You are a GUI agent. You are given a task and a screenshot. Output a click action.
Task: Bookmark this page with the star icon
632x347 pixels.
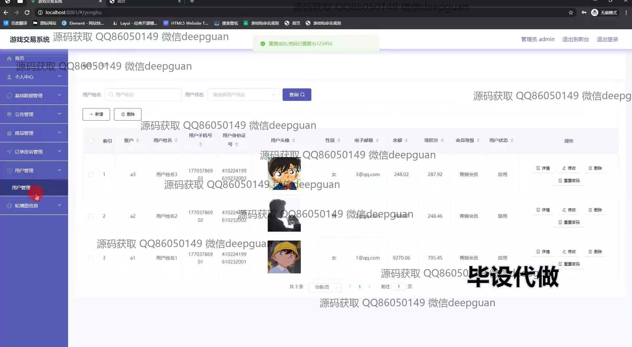point(571,12)
